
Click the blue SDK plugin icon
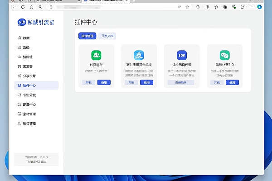(182, 55)
